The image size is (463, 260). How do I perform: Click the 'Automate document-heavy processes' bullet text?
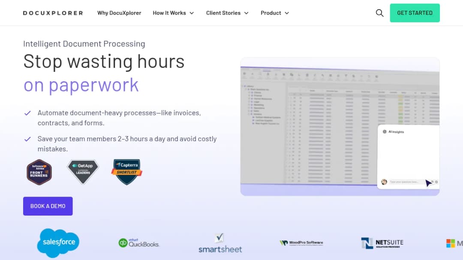(119, 118)
